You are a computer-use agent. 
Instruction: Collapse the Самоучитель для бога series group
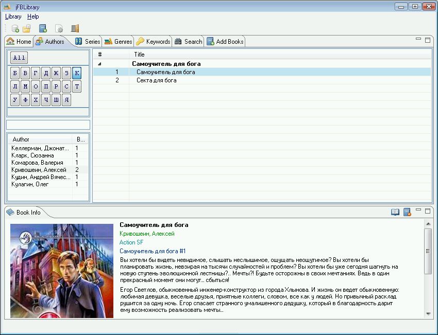click(x=100, y=64)
